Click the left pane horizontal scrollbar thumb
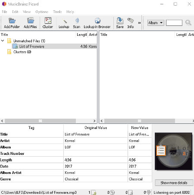This screenshot has height=195, width=194. coord(41,121)
